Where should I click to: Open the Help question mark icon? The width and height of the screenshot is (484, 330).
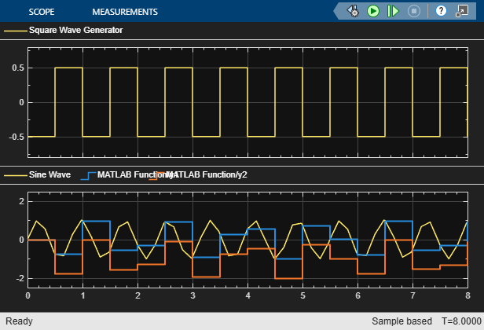441,11
